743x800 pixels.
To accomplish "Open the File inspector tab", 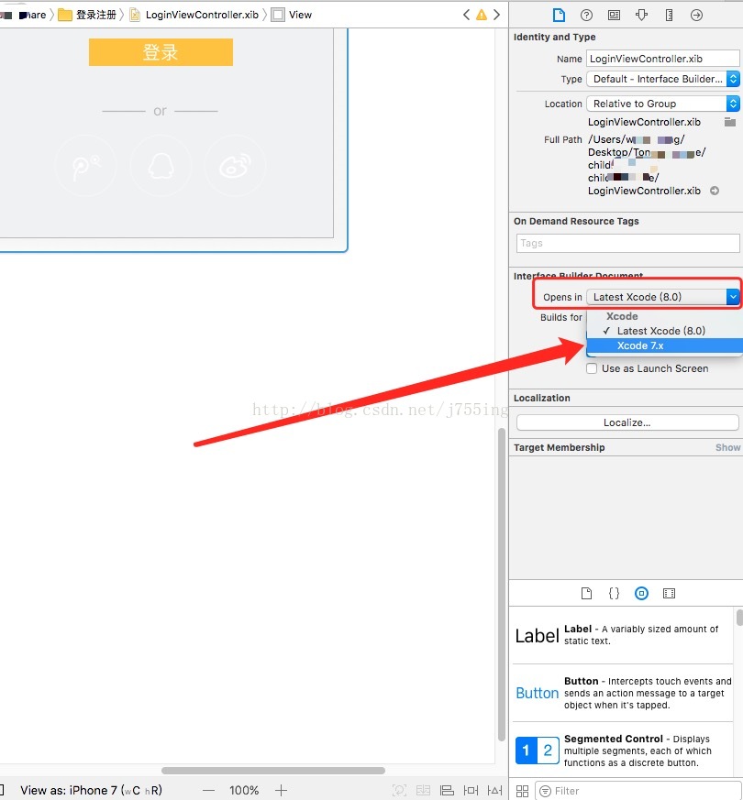I will [x=559, y=15].
